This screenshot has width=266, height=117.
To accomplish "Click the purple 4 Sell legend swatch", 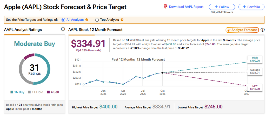I will point(48,92).
